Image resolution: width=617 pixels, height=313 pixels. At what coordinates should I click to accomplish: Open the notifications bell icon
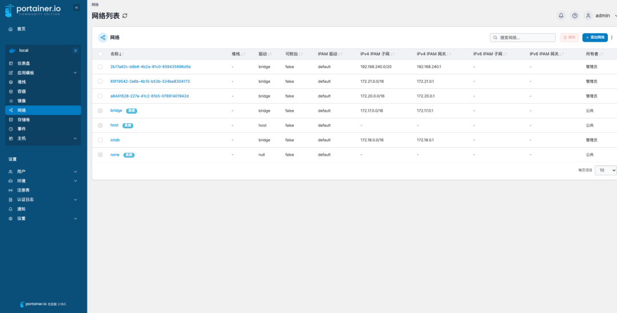click(x=561, y=16)
